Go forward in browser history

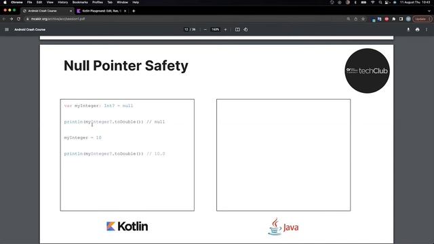12,19
